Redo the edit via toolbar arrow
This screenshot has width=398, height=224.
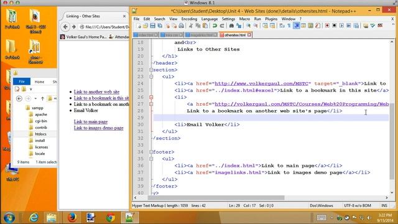[x=222, y=26]
